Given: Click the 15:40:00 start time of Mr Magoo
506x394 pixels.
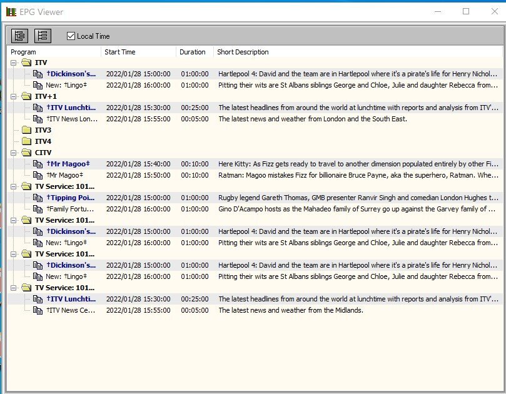Looking at the screenshot, I should pos(138,164).
